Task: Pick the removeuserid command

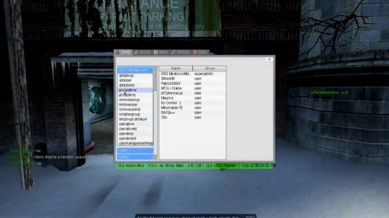Action: tap(135, 109)
